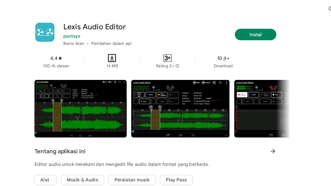This screenshot has height=186, width=331.
Task: Select the Alat category chip
Action: [45, 180]
